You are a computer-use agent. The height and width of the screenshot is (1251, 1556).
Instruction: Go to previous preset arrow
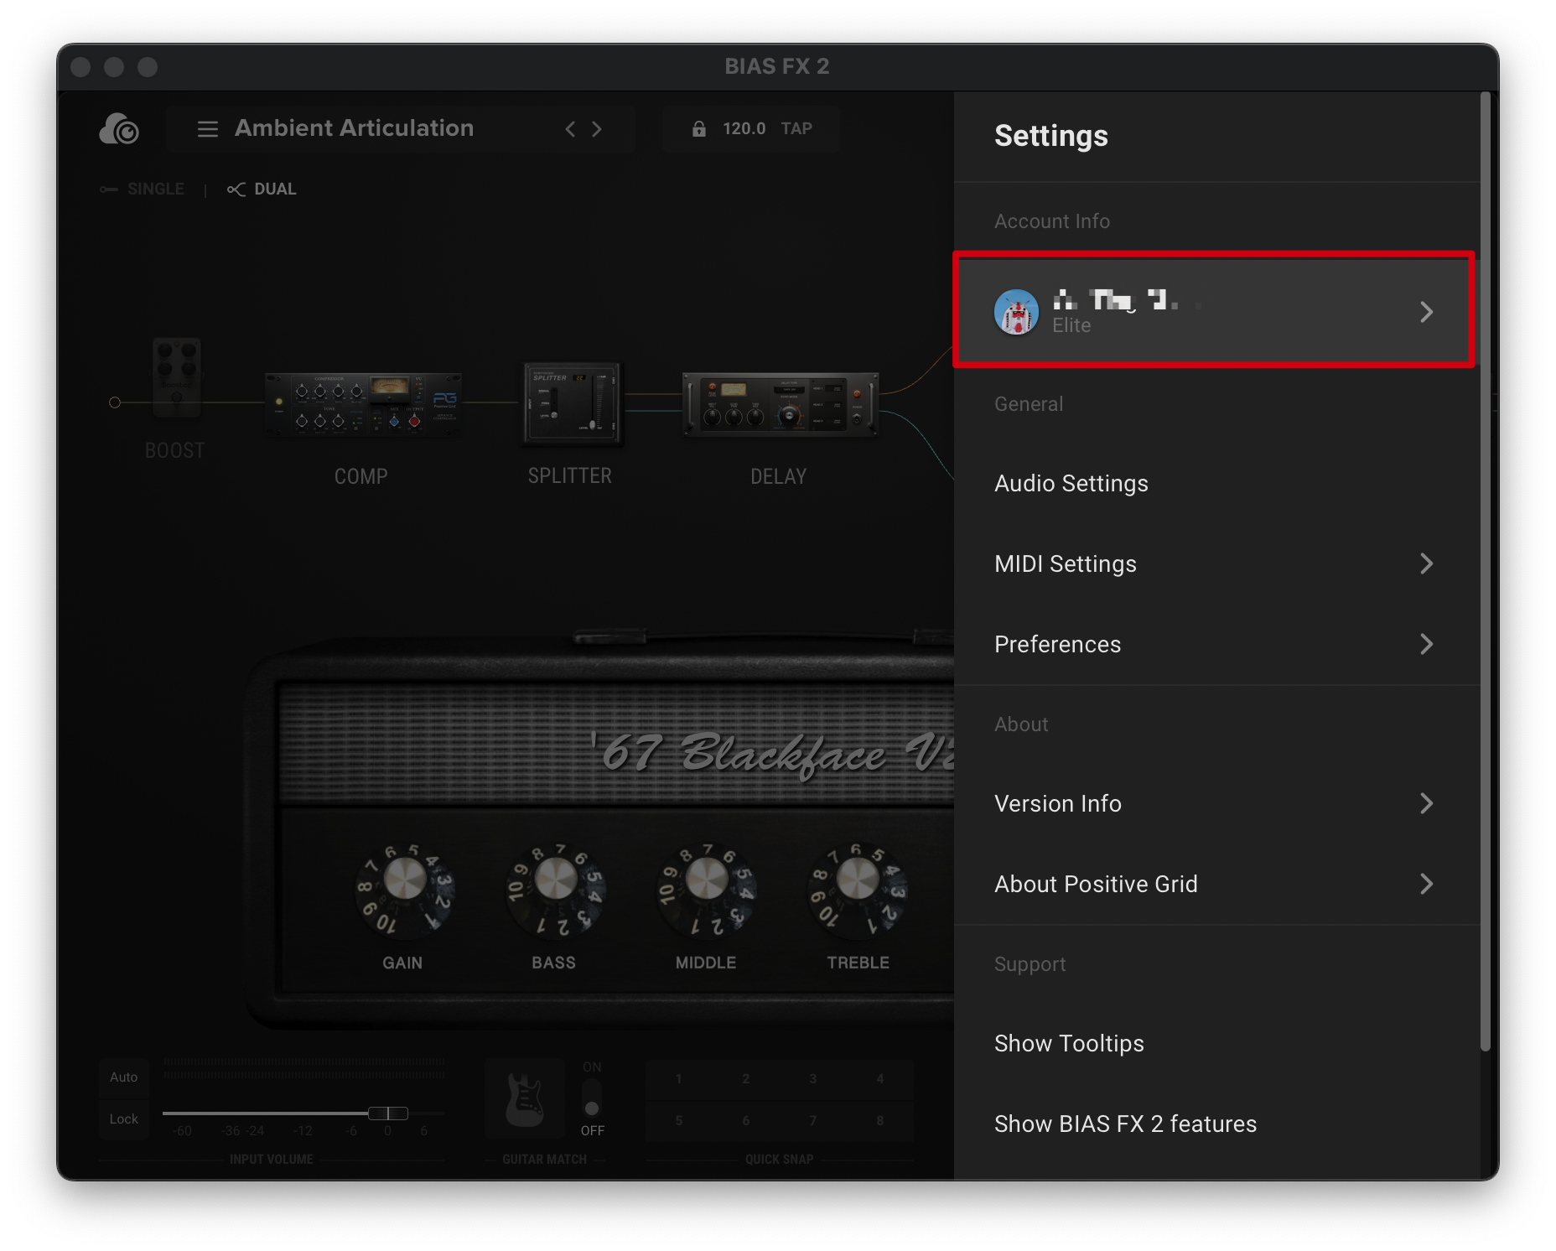(x=570, y=129)
